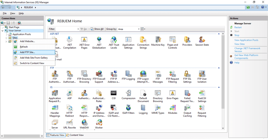This screenshot has height=139, width=268.
Task: Open Error Pages icon in IIS group
Action: (172, 95)
